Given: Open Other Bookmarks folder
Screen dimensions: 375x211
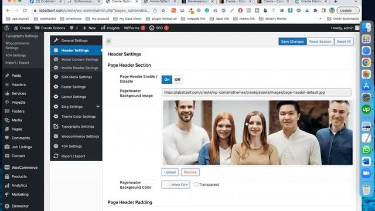Looking at the screenshot, I should 343,19.
